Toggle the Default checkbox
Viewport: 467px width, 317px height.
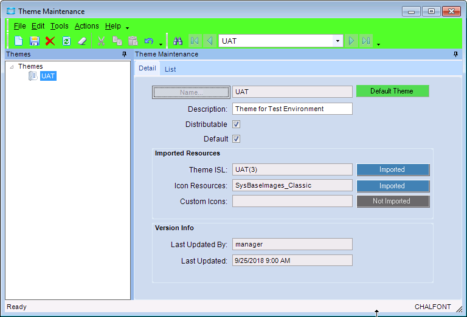(236, 138)
